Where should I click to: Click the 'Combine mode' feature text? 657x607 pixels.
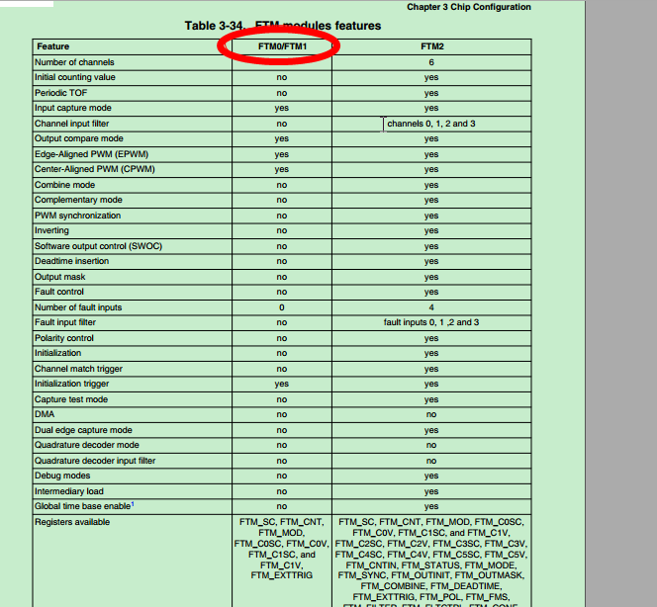tap(64, 185)
